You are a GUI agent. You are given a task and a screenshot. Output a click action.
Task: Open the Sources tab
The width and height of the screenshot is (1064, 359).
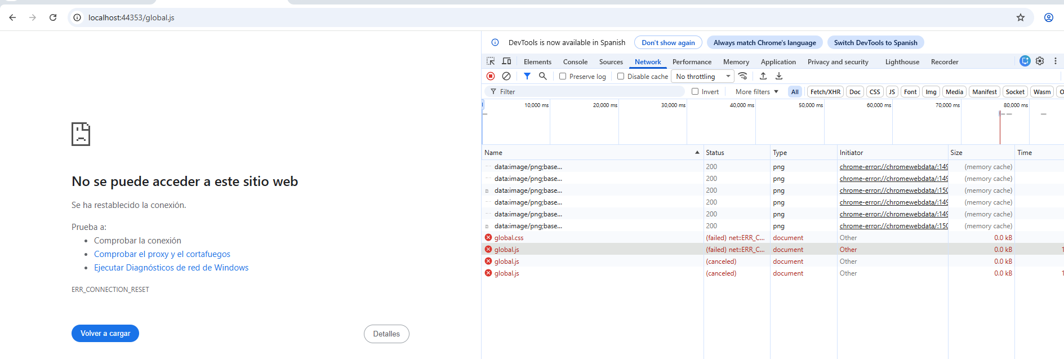pyautogui.click(x=611, y=62)
